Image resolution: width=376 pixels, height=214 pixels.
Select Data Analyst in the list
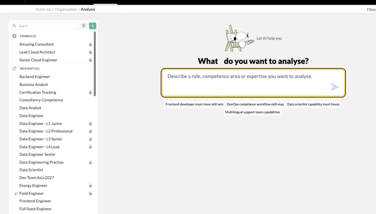click(x=30, y=108)
